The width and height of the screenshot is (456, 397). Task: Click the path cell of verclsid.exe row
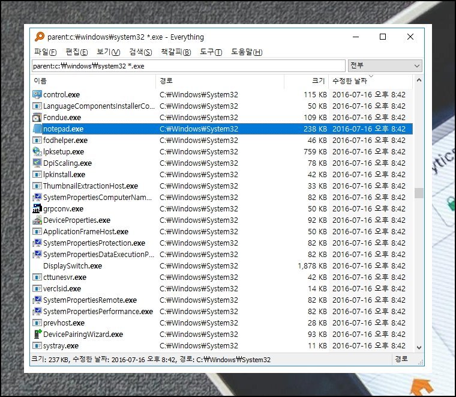click(199, 288)
